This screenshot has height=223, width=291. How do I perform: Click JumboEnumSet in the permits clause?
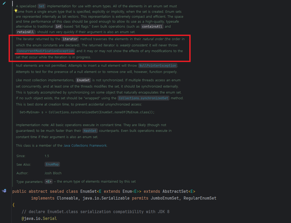tap(165, 198)
